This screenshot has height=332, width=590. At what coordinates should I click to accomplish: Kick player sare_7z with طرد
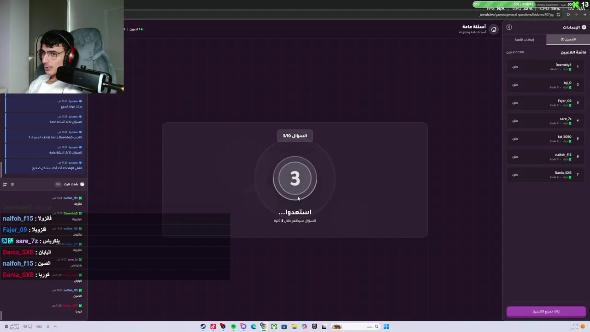(x=515, y=121)
